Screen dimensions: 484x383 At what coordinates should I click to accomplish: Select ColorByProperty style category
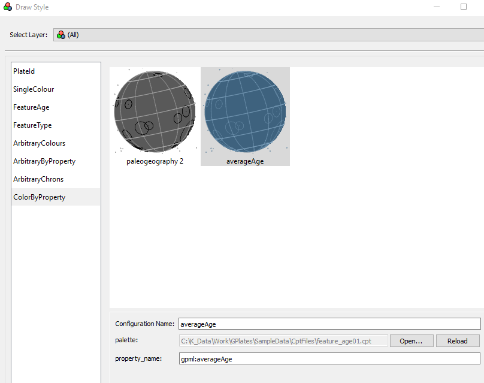[x=56, y=197]
